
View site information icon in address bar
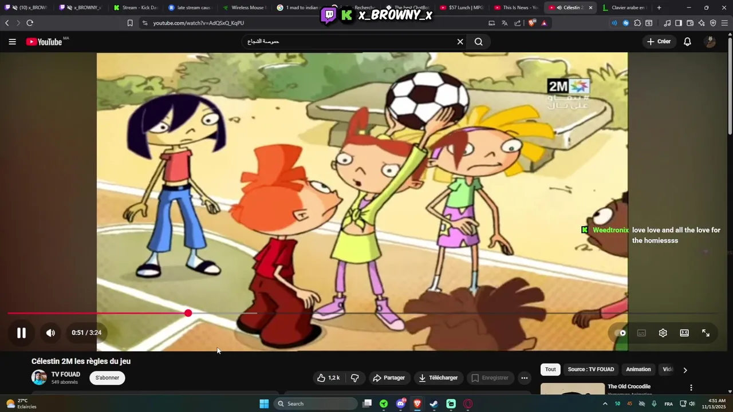coord(145,23)
